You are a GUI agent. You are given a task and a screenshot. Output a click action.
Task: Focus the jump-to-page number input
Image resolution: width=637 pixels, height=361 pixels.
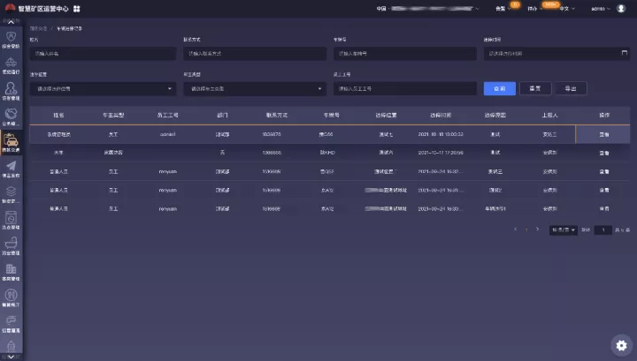point(602,230)
